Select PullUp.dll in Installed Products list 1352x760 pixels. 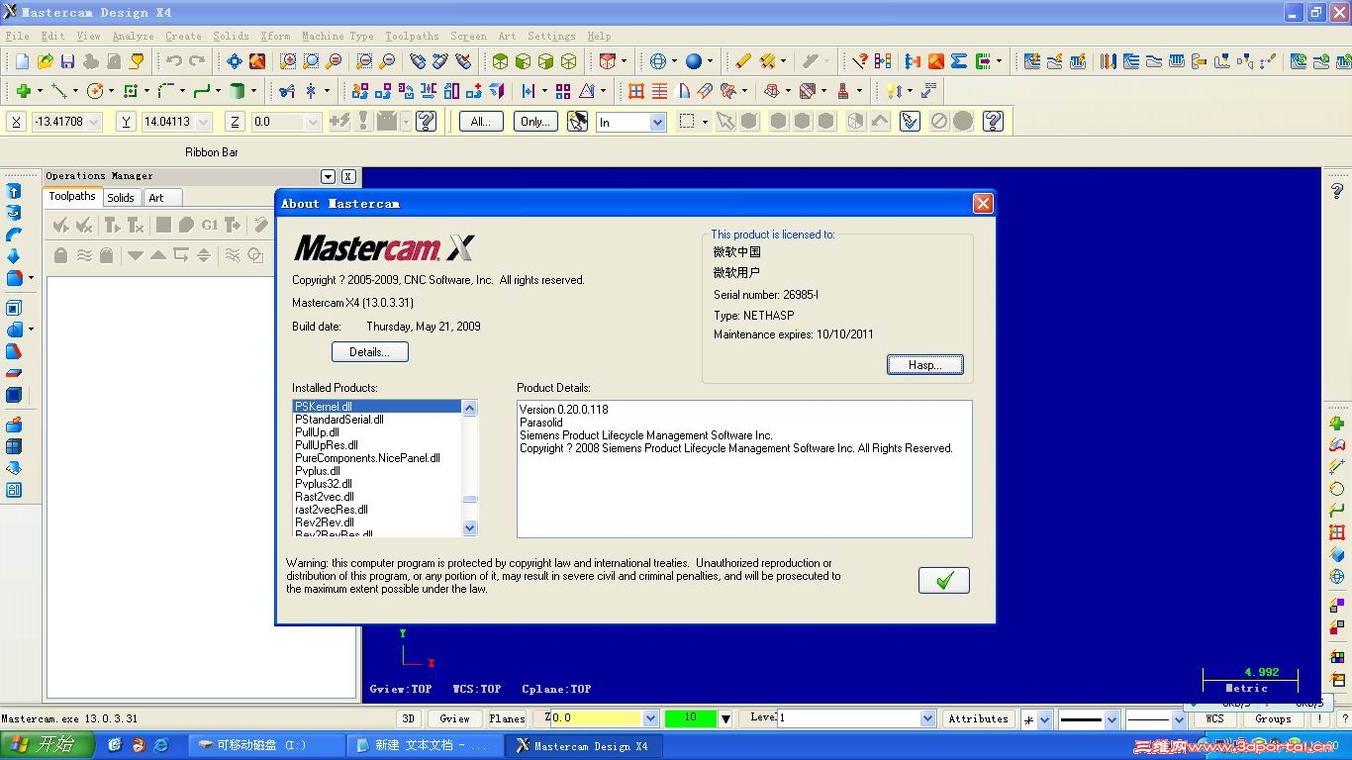(377, 432)
